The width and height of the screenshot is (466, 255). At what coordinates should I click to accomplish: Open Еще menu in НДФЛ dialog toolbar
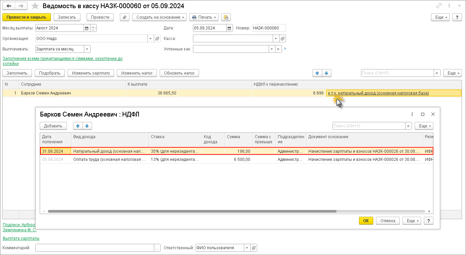(424, 126)
